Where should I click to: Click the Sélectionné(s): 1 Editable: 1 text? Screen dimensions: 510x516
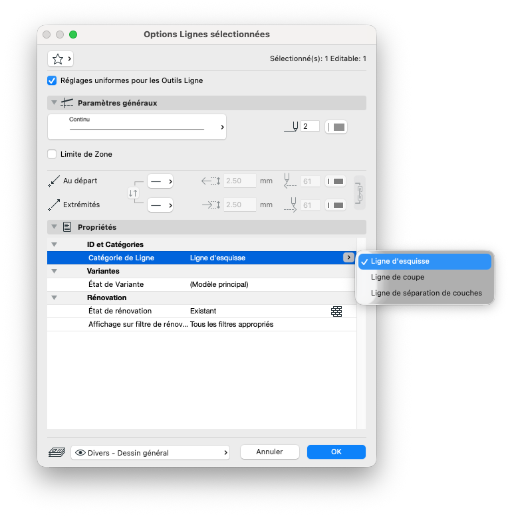(x=318, y=58)
